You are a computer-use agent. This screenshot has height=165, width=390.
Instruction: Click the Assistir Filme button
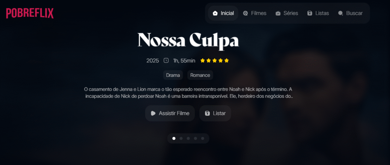coord(170,113)
